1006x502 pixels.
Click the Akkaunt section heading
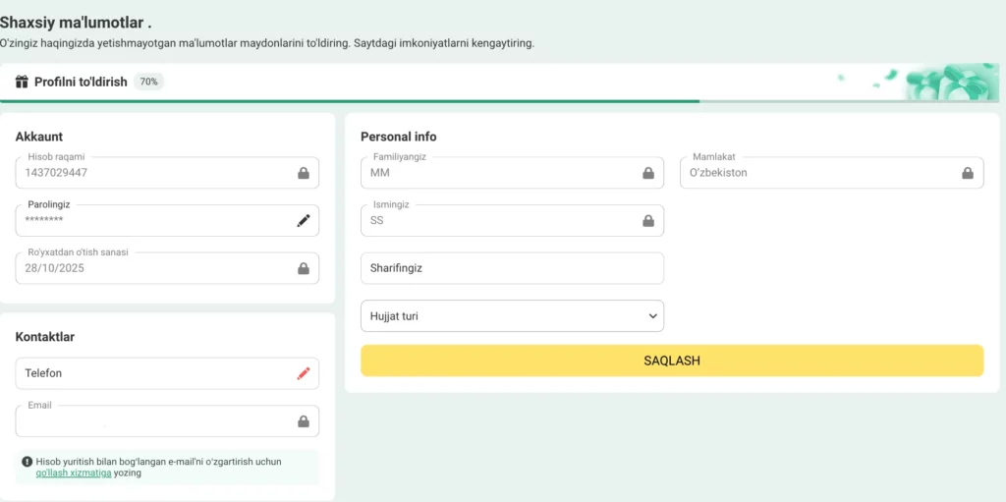(39, 137)
